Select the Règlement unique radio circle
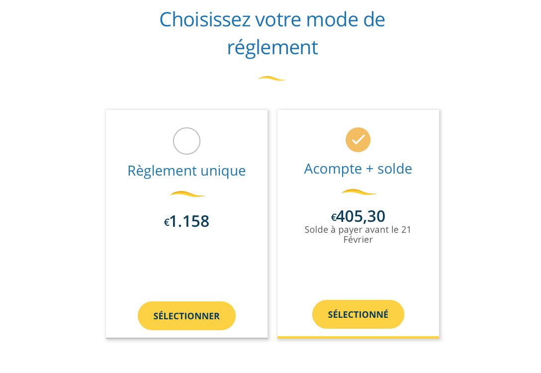This screenshot has width=541, height=373. [186, 141]
